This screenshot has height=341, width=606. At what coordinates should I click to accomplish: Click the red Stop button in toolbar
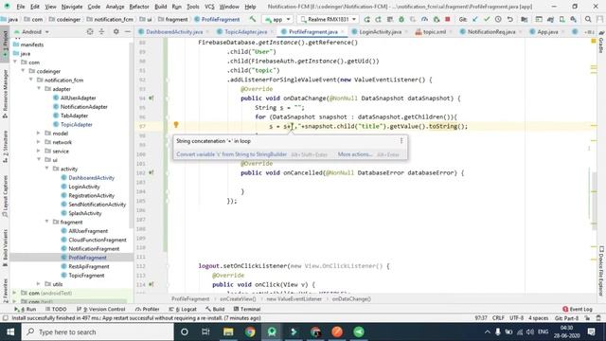(448, 19)
